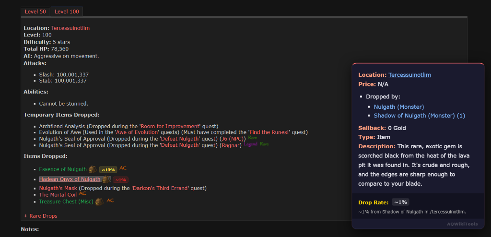Click the Rare tag next to Ragnar
This screenshot has height=237, width=491.
264,144
